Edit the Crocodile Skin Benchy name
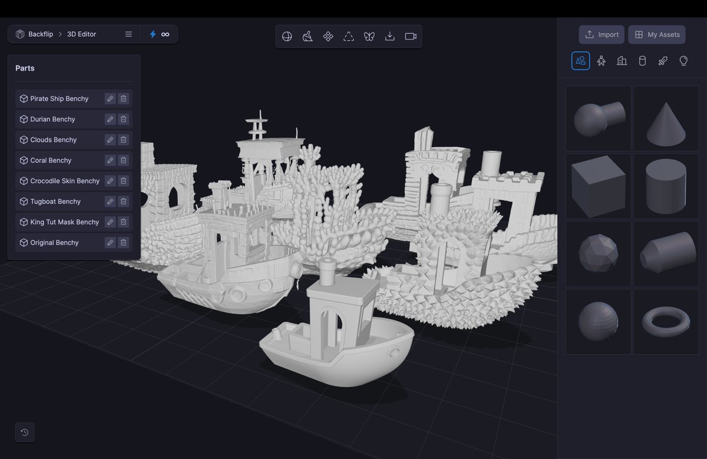707x459 pixels. pos(110,181)
